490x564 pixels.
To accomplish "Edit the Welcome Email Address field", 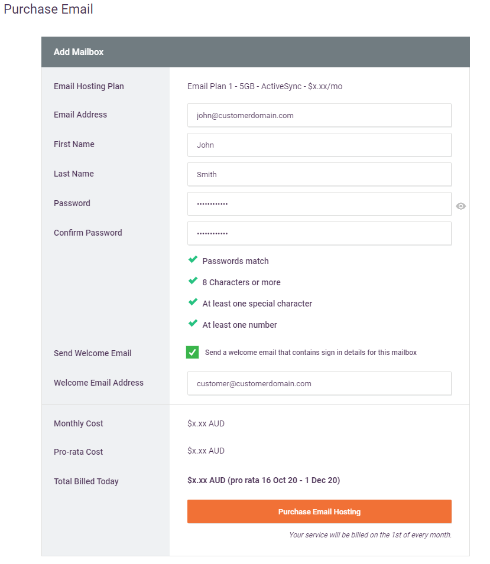I will point(319,384).
